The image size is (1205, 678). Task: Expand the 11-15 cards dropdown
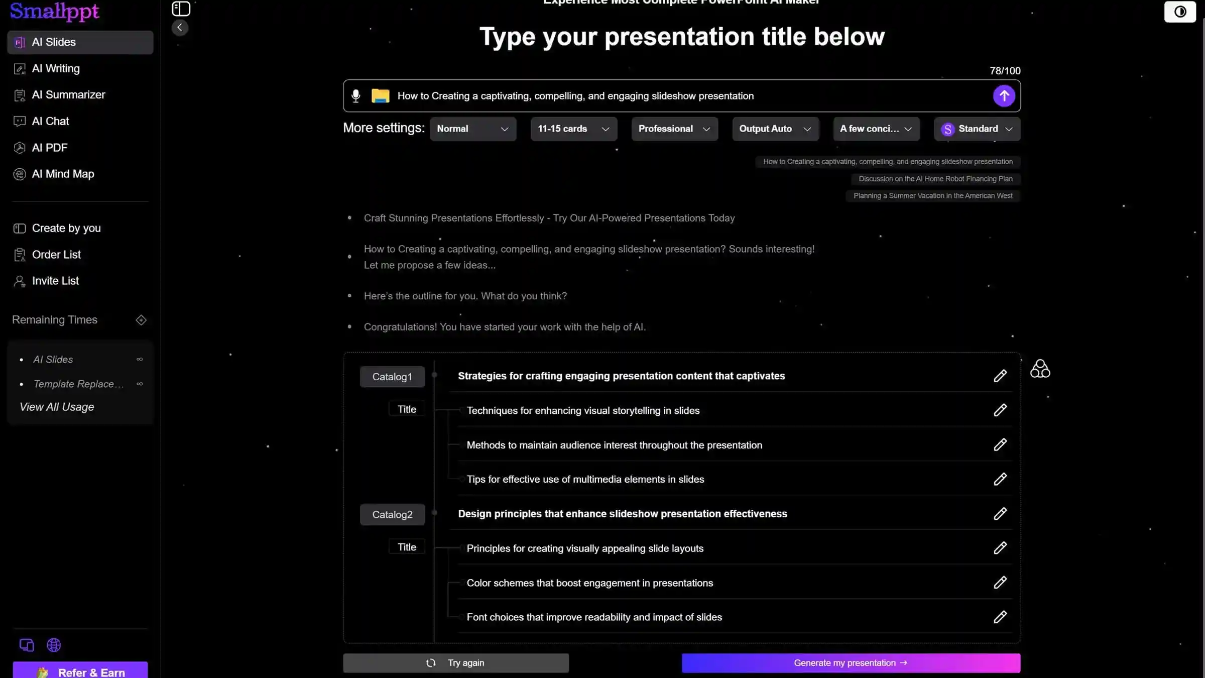573,129
